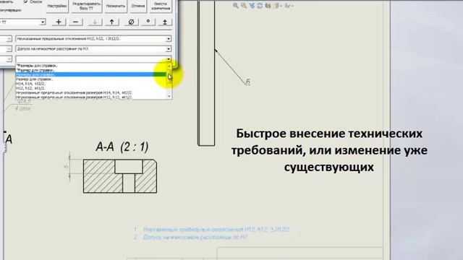Open dropdown of first requirement H12, h12 row
The image size is (463, 260).
coord(168,38)
